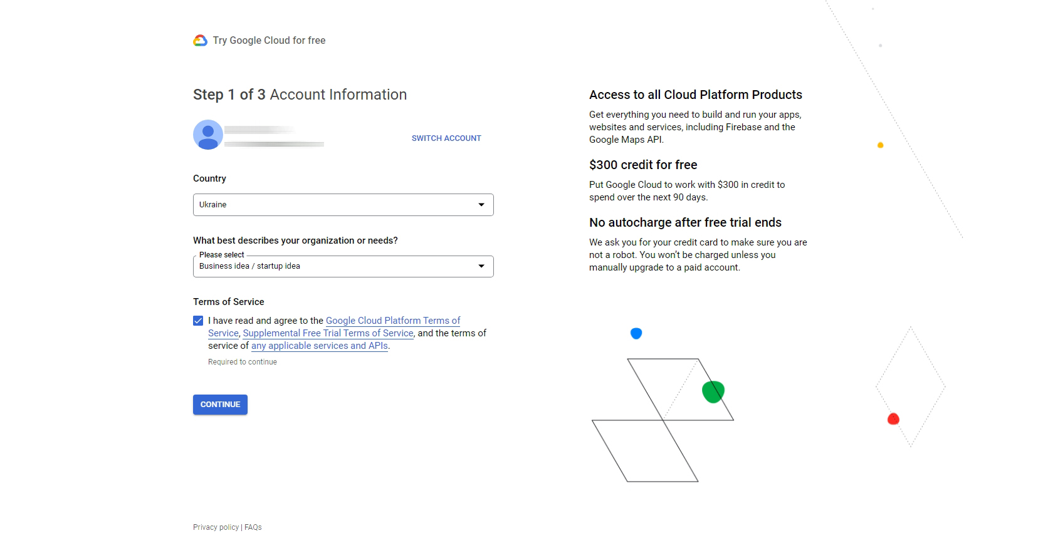Open the organization or needs dropdown
The image size is (1048, 543).
tap(343, 266)
